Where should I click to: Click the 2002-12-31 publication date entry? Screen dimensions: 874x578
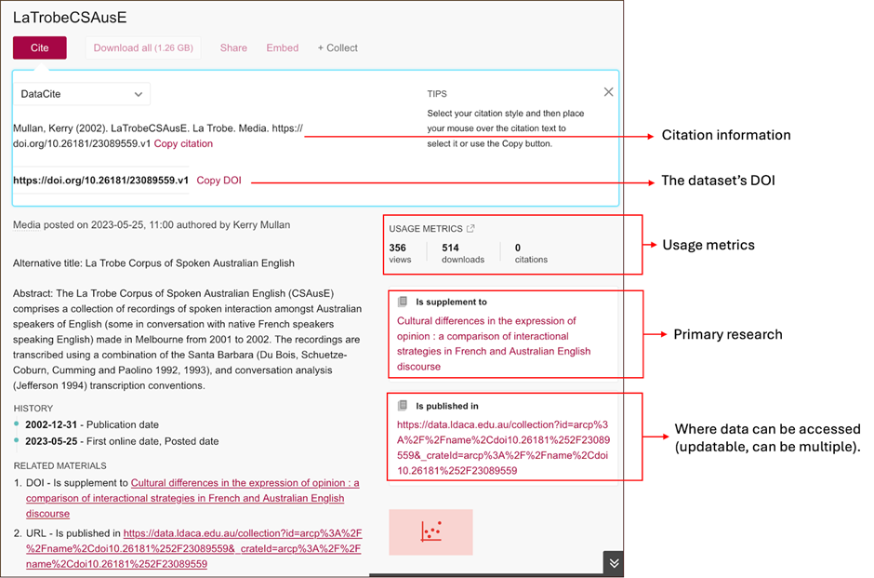click(92, 424)
